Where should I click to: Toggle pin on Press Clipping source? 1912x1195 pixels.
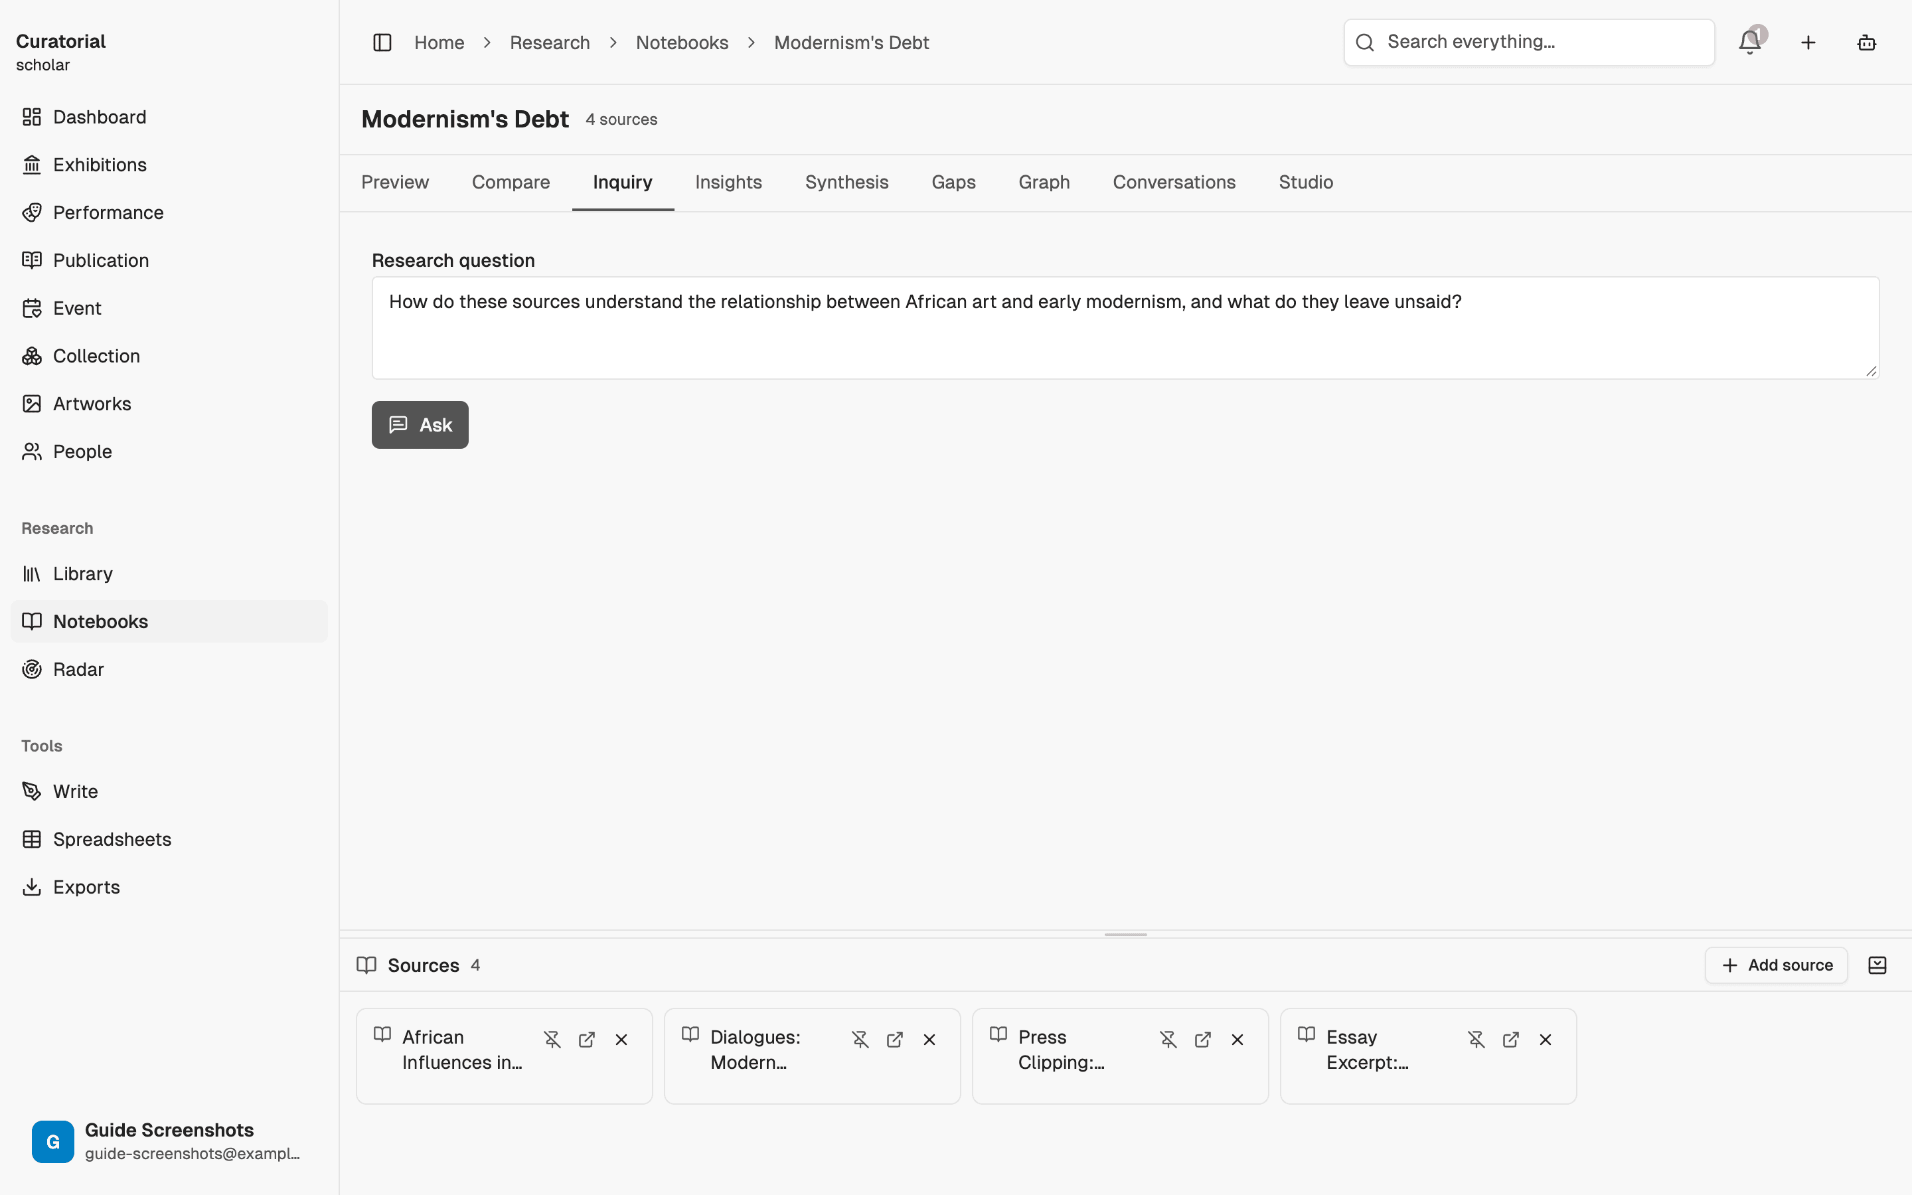[x=1168, y=1039]
